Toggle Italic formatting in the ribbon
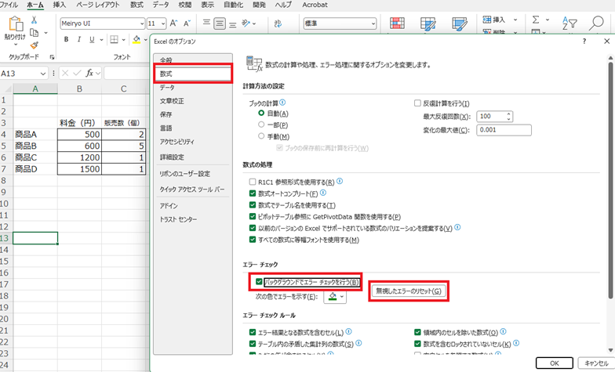Viewport: 615px width, 372px height. click(78, 39)
